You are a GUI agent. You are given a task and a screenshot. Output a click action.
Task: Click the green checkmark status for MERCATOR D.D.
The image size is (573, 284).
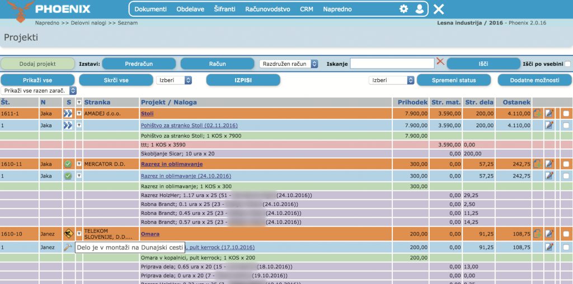(68, 164)
